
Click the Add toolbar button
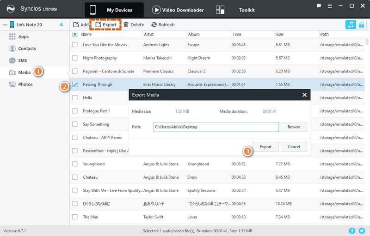(81, 25)
